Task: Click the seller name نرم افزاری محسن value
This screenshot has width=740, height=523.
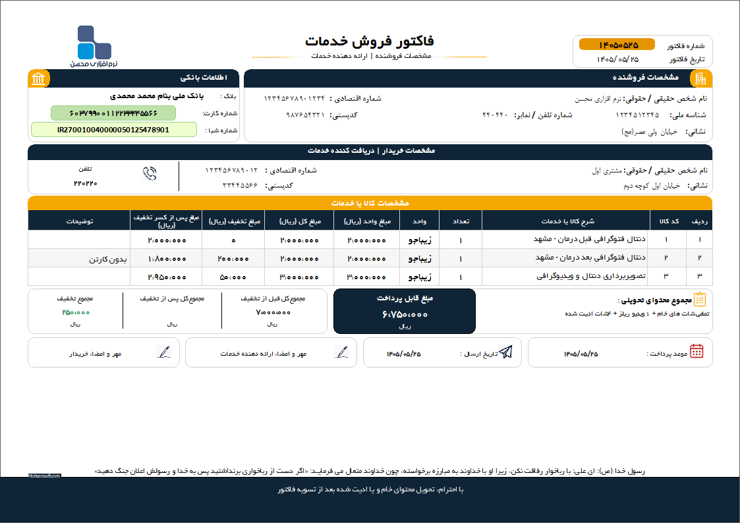Action: coord(598,99)
